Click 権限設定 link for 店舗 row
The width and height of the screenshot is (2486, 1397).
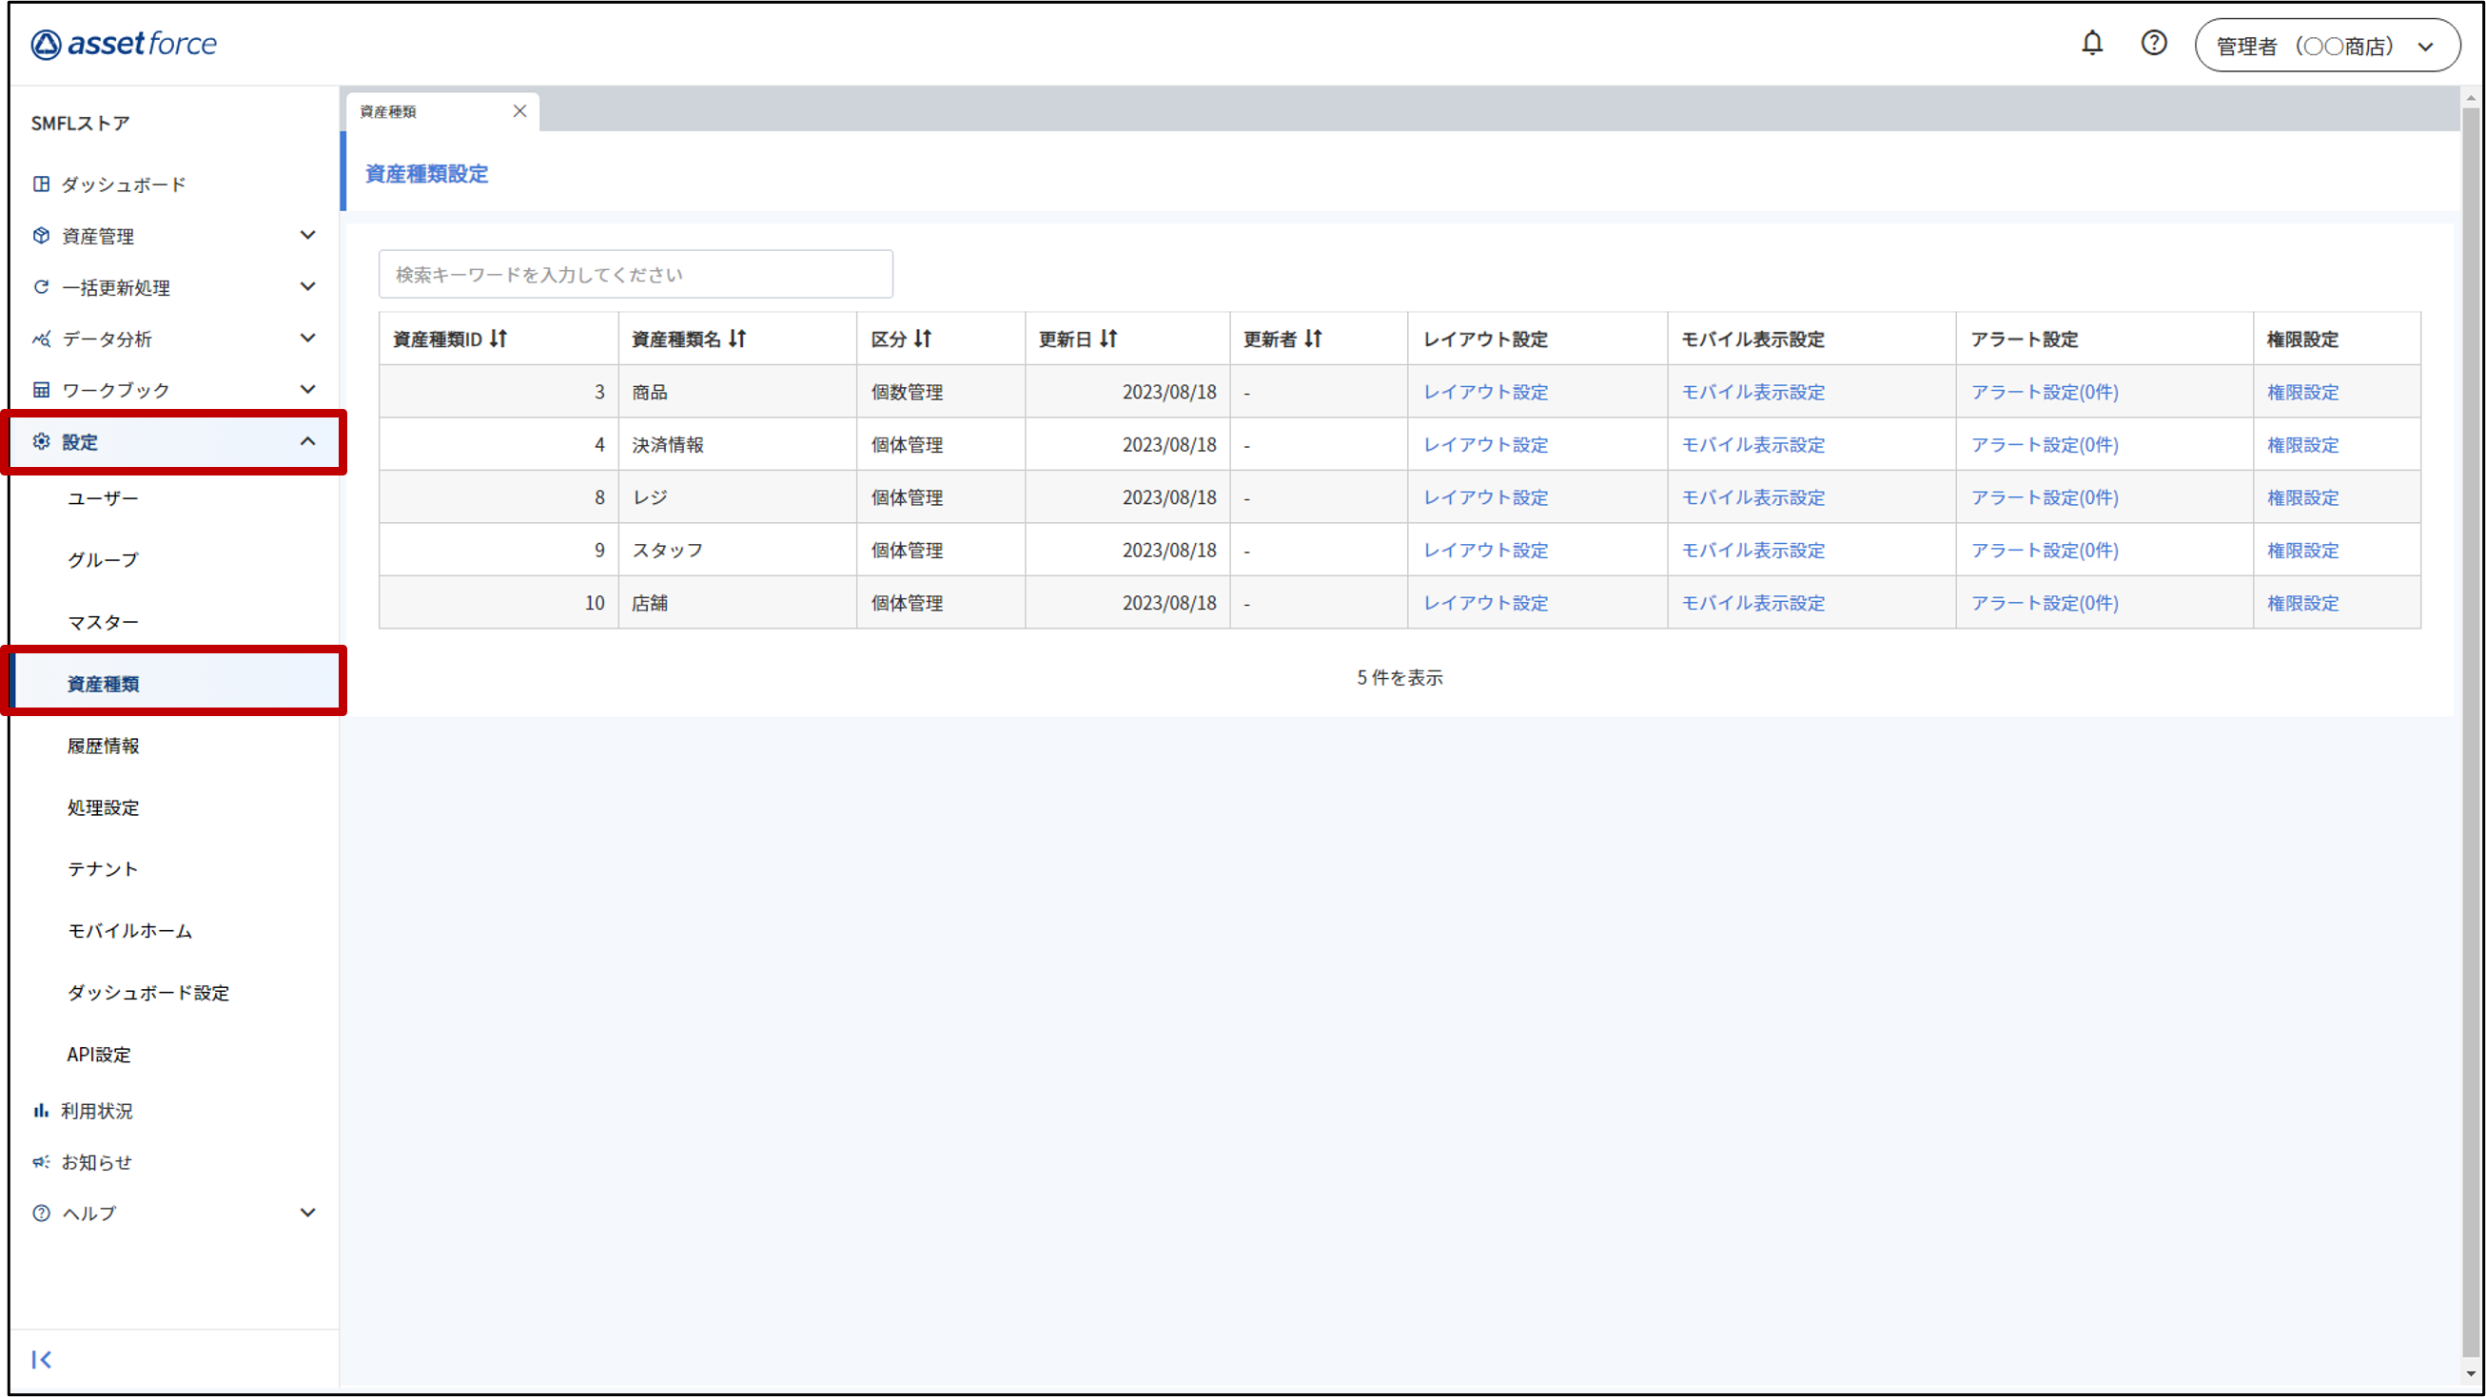[2302, 603]
